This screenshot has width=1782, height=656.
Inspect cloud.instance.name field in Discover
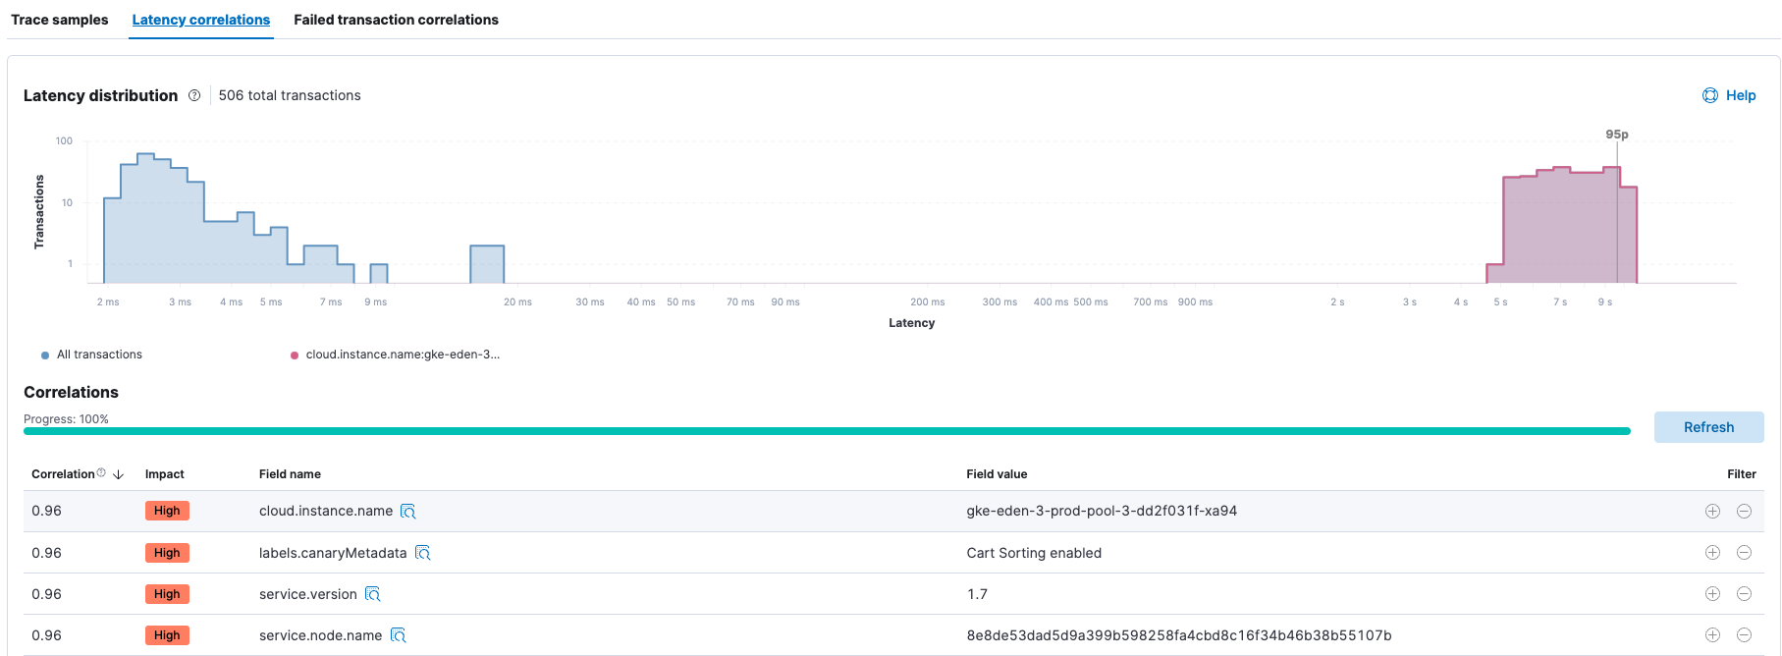pyautogui.click(x=408, y=512)
